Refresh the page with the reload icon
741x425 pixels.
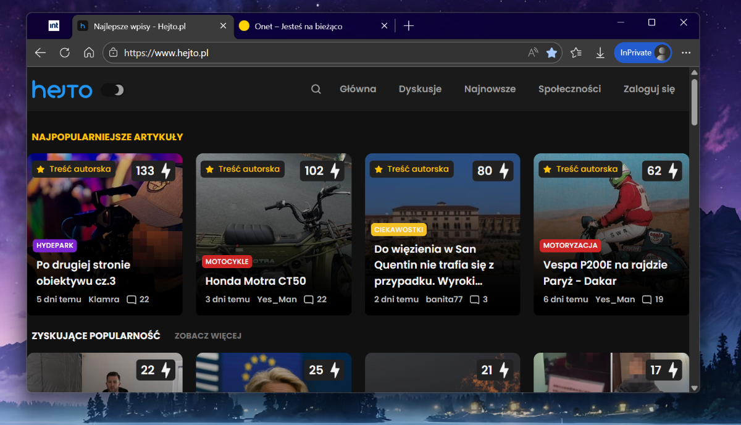click(65, 53)
